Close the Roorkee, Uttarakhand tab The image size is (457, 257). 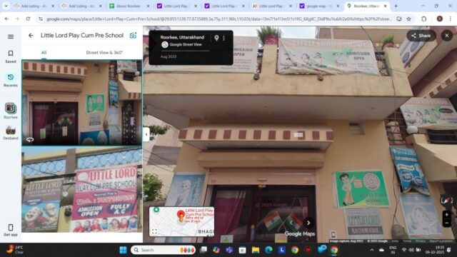click(x=385, y=6)
